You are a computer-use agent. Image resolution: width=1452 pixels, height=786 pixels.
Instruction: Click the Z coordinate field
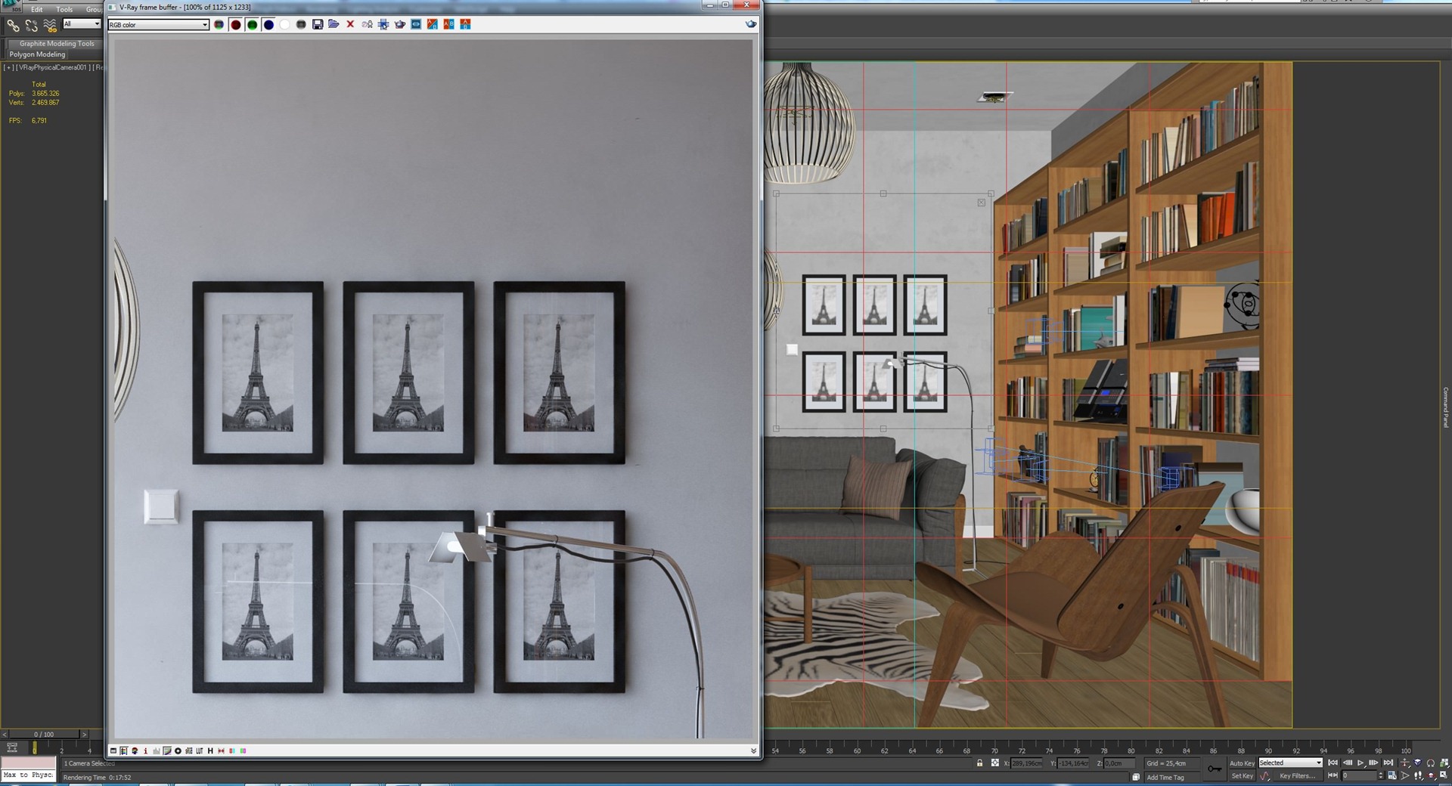[x=1118, y=763]
